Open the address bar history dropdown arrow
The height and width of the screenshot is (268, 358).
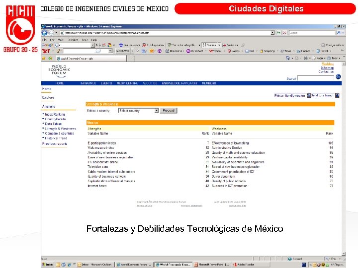pyautogui.click(x=272, y=33)
